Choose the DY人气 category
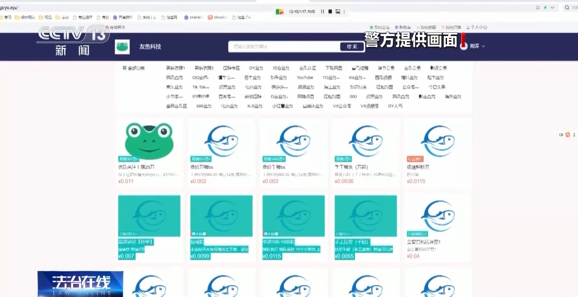 pos(395,106)
